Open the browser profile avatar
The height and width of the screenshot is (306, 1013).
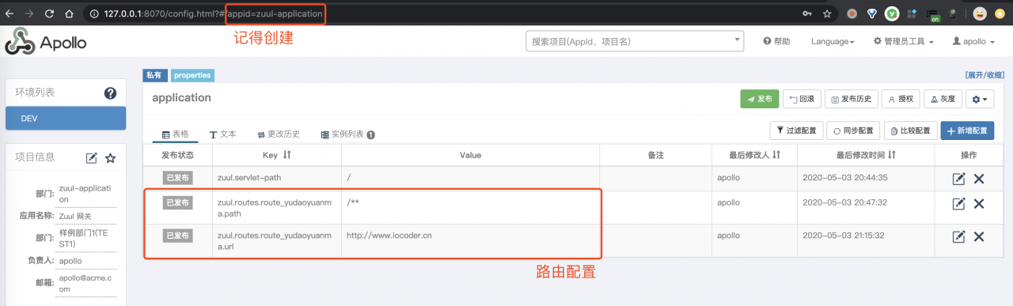tap(980, 13)
